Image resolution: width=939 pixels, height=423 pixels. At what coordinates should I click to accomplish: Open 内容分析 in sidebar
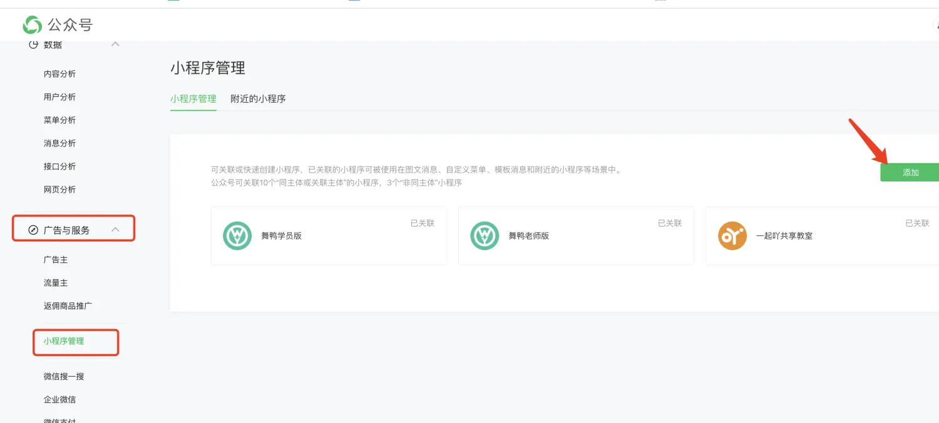(59, 74)
